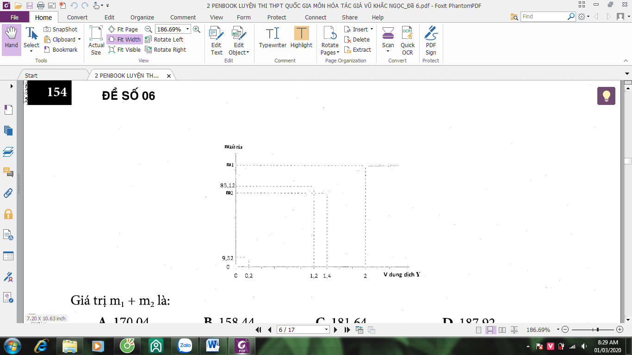
Task: Activate the Highlight tool
Action: click(x=301, y=38)
